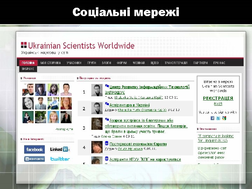Open the Twitter logo link
The image size is (252, 189).
click(60, 159)
